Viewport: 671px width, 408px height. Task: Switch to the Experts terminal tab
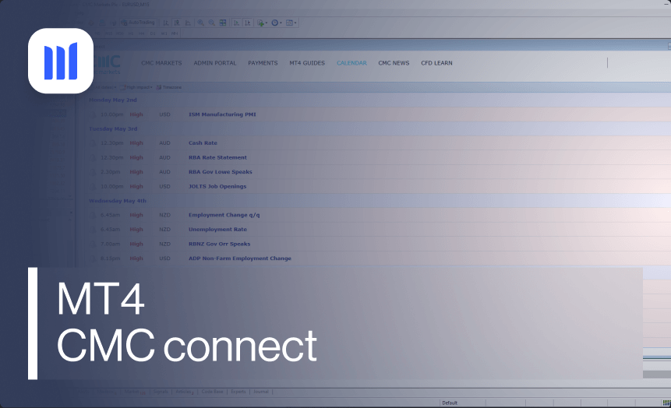[x=238, y=392]
